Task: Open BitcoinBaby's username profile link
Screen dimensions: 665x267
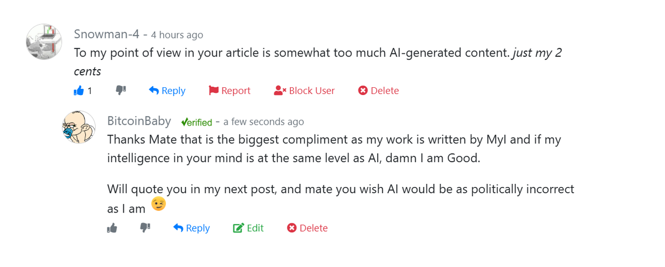Action: [x=139, y=121]
